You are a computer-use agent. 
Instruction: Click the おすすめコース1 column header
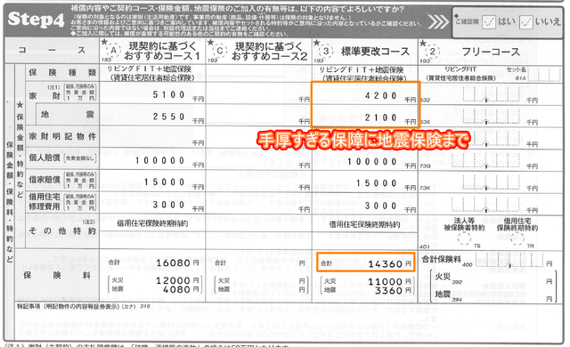click(x=162, y=51)
